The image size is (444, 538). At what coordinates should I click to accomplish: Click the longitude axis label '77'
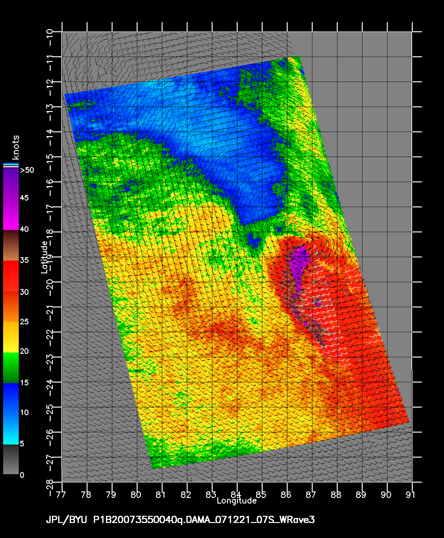pyautogui.click(x=61, y=495)
